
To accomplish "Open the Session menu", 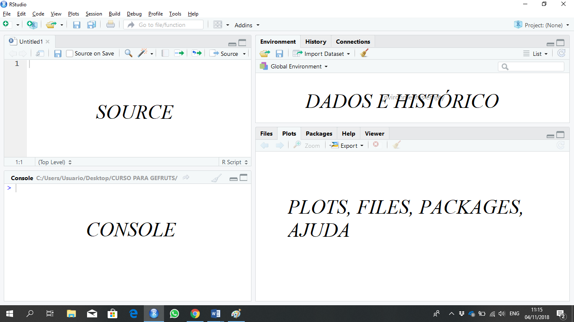I will coord(94,14).
